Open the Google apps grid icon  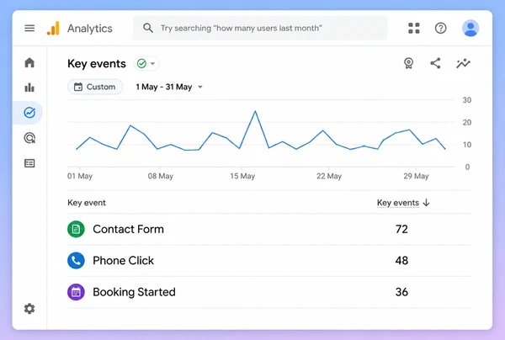414,28
